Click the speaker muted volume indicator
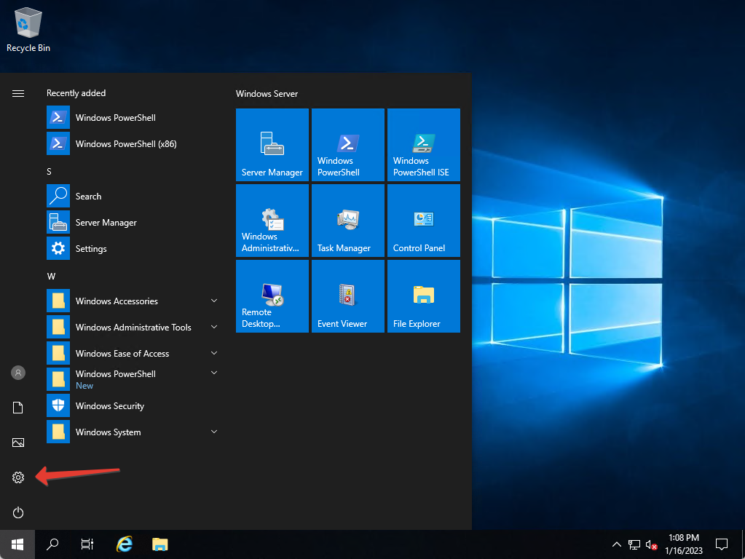 point(652,544)
